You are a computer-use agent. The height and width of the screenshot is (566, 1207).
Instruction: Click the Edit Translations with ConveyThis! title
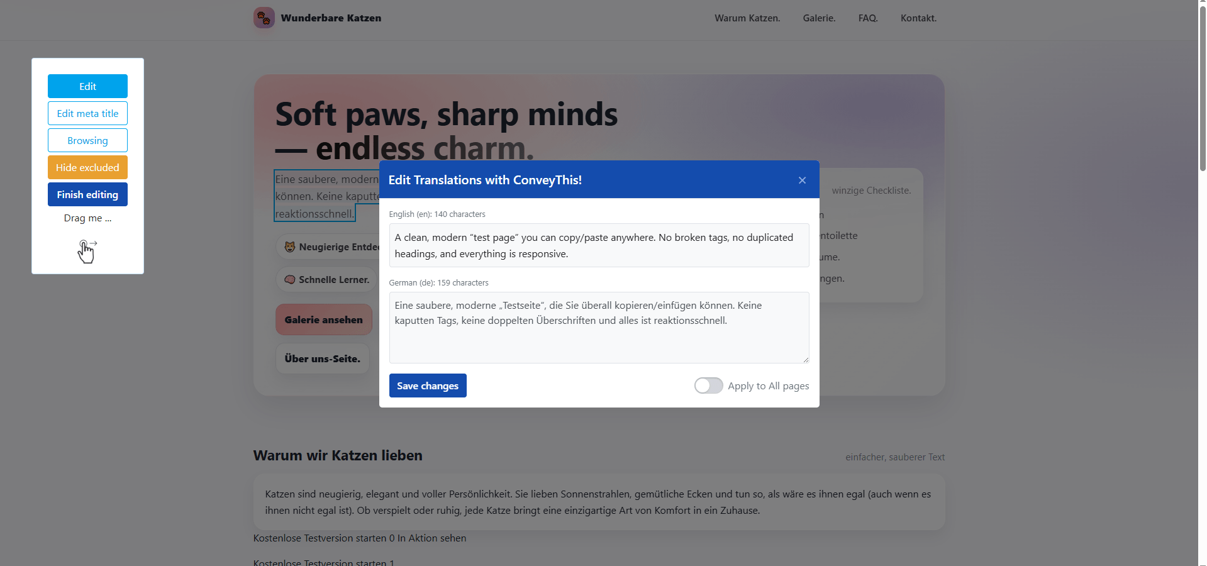pyautogui.click(x=485, y=180)
